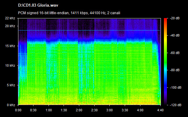This screenshot has width=188, height=117.
Task: Select the 4:40 end time marker
Action: [x=160, y=110]
